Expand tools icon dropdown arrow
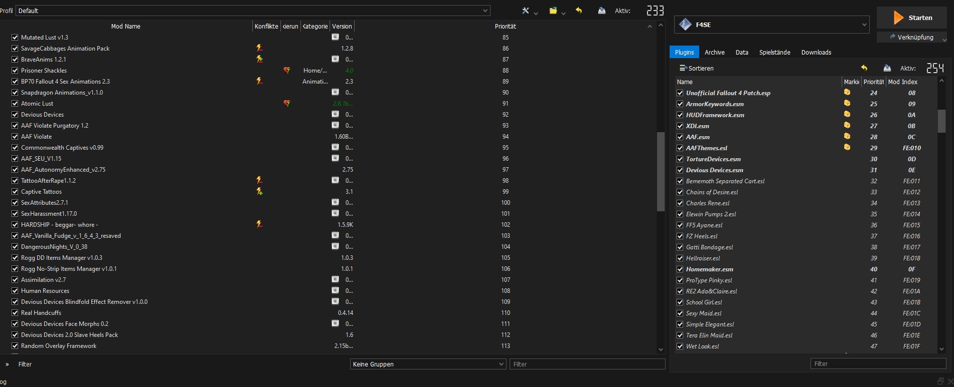The image size is (954, 387). (536, 14)
